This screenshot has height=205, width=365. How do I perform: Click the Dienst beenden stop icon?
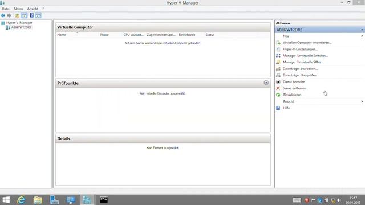click(278, 82)
